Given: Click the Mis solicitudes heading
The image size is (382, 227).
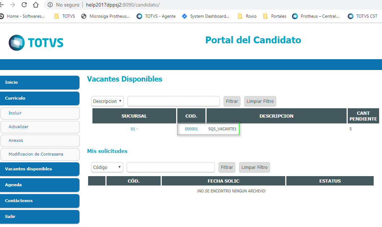Looking at the screenshot, I should point(107,151).
